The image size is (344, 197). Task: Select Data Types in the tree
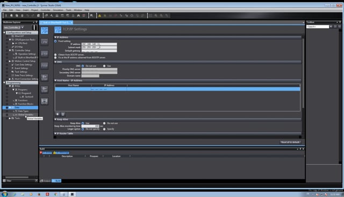(x=23, y=111)
